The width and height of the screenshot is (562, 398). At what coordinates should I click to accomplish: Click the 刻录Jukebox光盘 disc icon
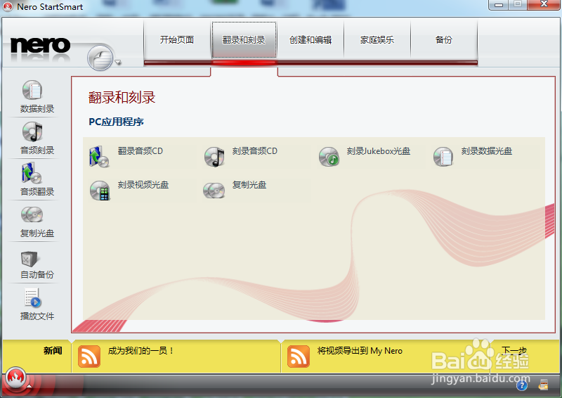pyautogui.click(x=329, y=157)
